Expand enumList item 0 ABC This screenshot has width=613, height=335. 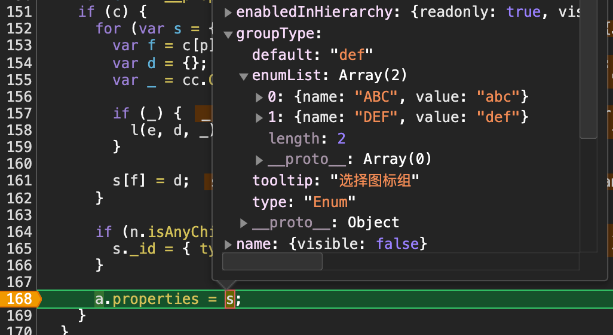[259, 97]
